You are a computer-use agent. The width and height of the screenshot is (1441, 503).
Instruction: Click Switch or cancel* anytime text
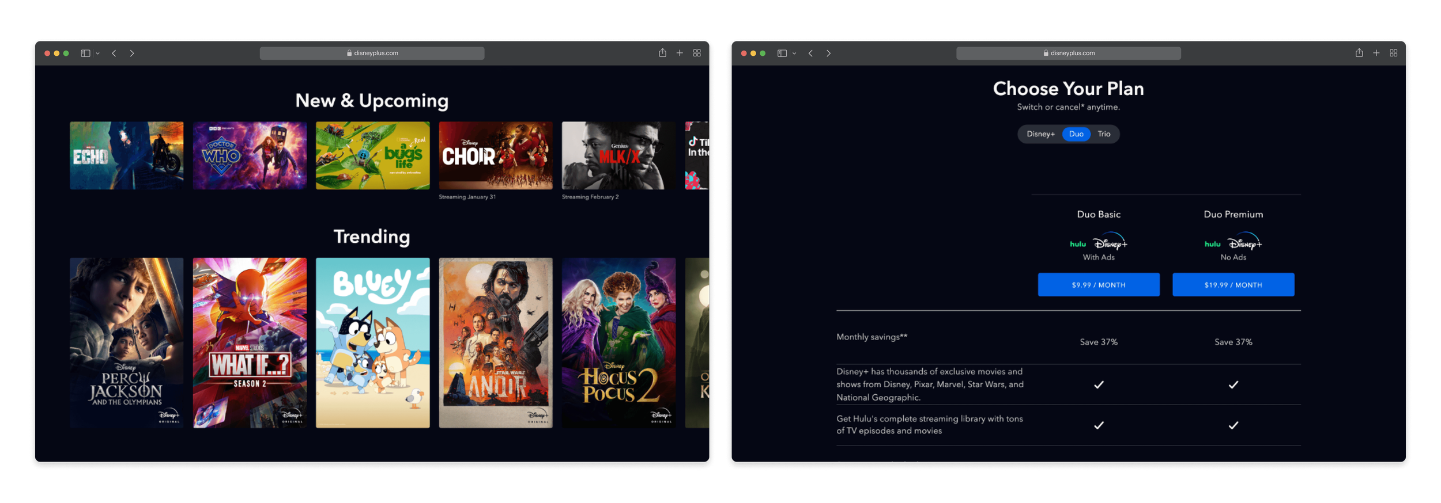pyautogui.click(x=1068, y=107)
